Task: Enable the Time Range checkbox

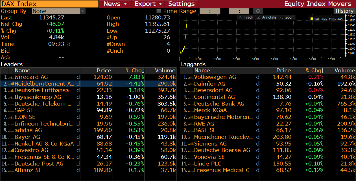Action: 159,11
